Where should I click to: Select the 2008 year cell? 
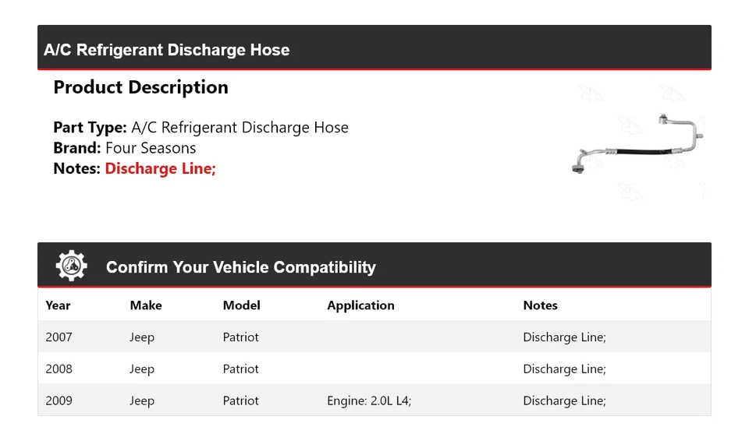coord(59,369)
